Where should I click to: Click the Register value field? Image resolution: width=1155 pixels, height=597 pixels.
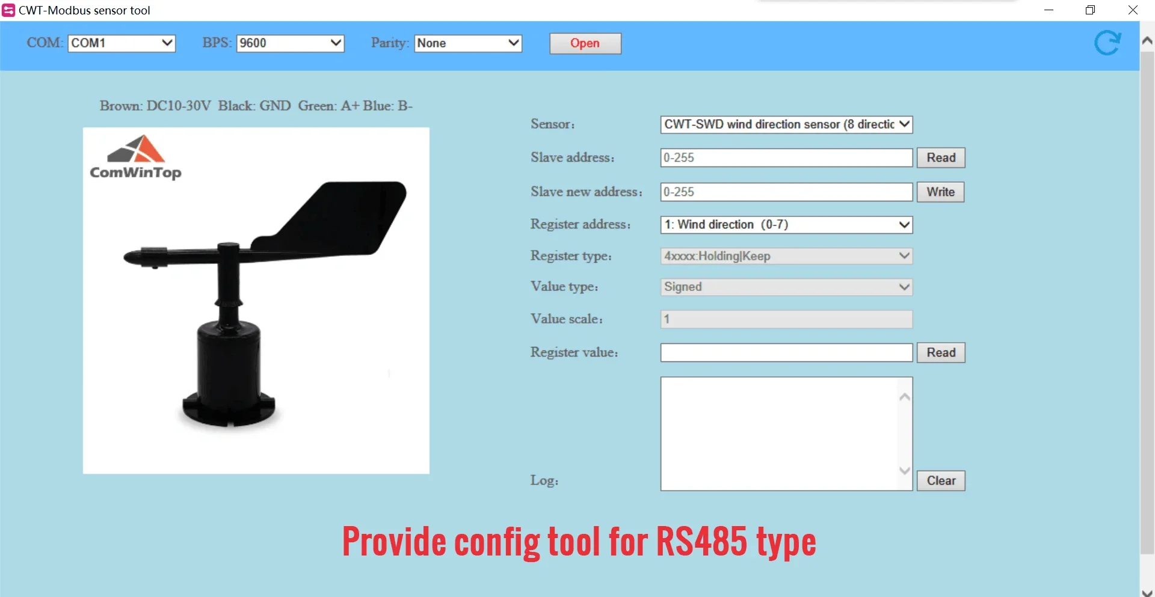(x=786, y=353)
